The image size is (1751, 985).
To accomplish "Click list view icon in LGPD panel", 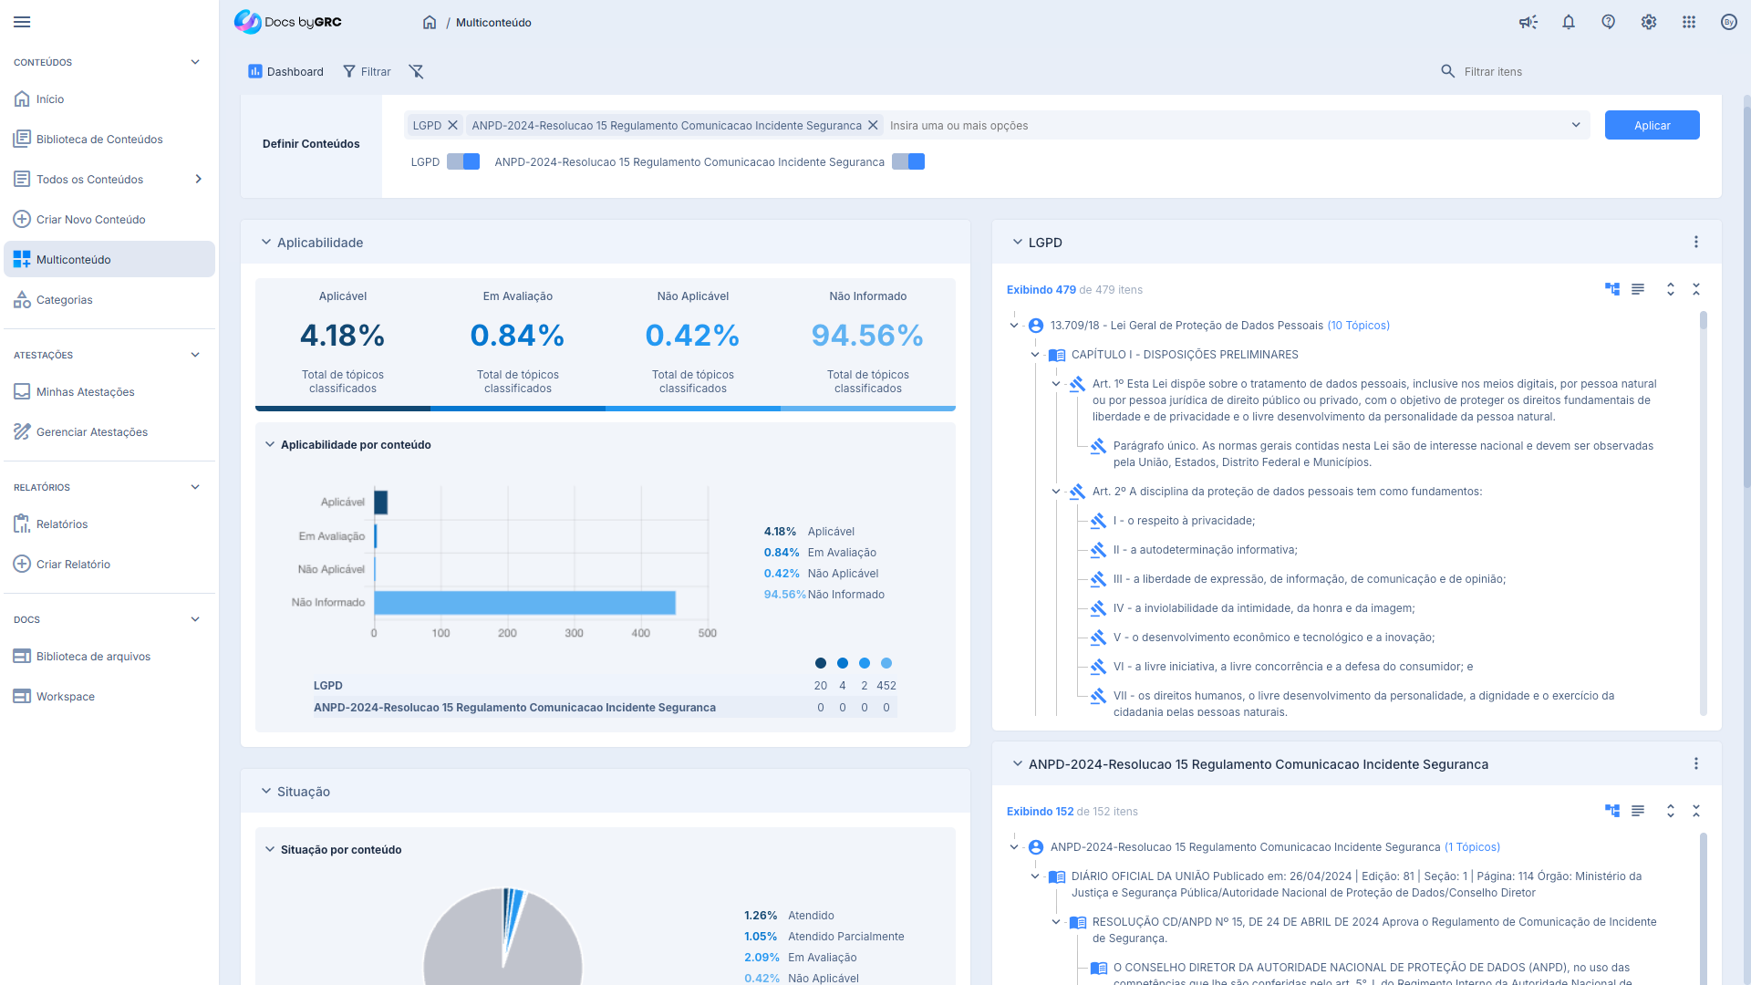I will tap(1638, 289).
